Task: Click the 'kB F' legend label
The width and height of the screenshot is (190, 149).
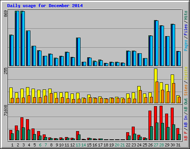Action: point(186,136)
